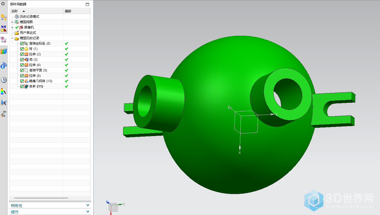Viewport: 380px width, 215px height.
Task: Click the Z axis label on datum CSYS
Action: [x=229, y=107]
